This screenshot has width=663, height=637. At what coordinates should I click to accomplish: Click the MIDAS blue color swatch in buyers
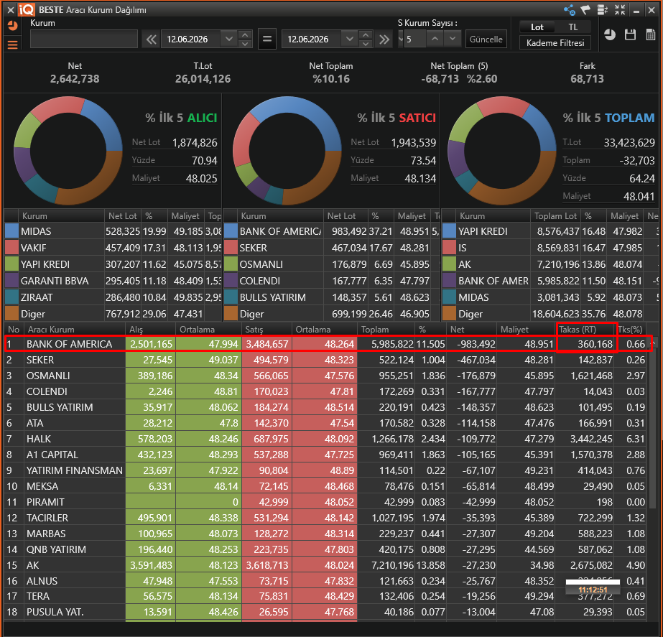pyautogui.click(x=11, y=231)
